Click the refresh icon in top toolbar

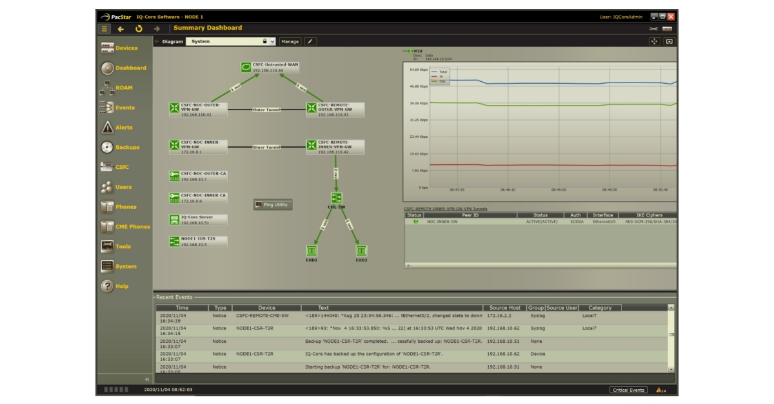click(139, 28)
